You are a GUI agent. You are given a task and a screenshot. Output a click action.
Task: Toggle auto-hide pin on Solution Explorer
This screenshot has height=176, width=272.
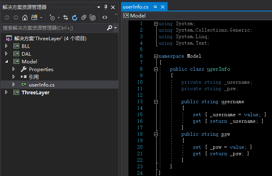tap(106, 7)
